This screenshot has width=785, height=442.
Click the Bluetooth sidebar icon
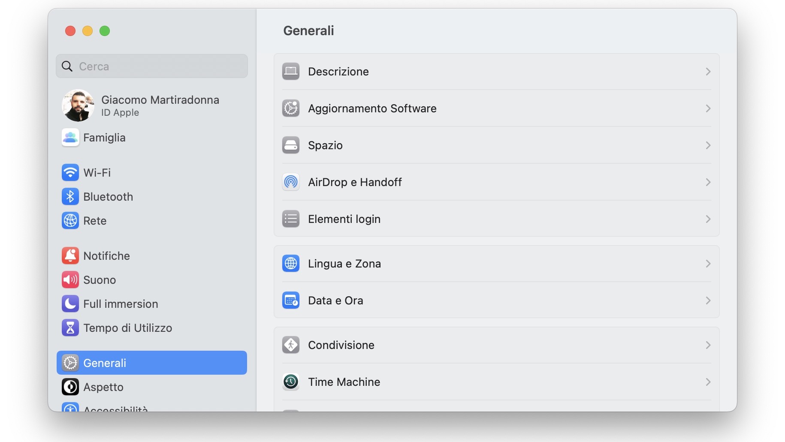click(x=70, y=197)
